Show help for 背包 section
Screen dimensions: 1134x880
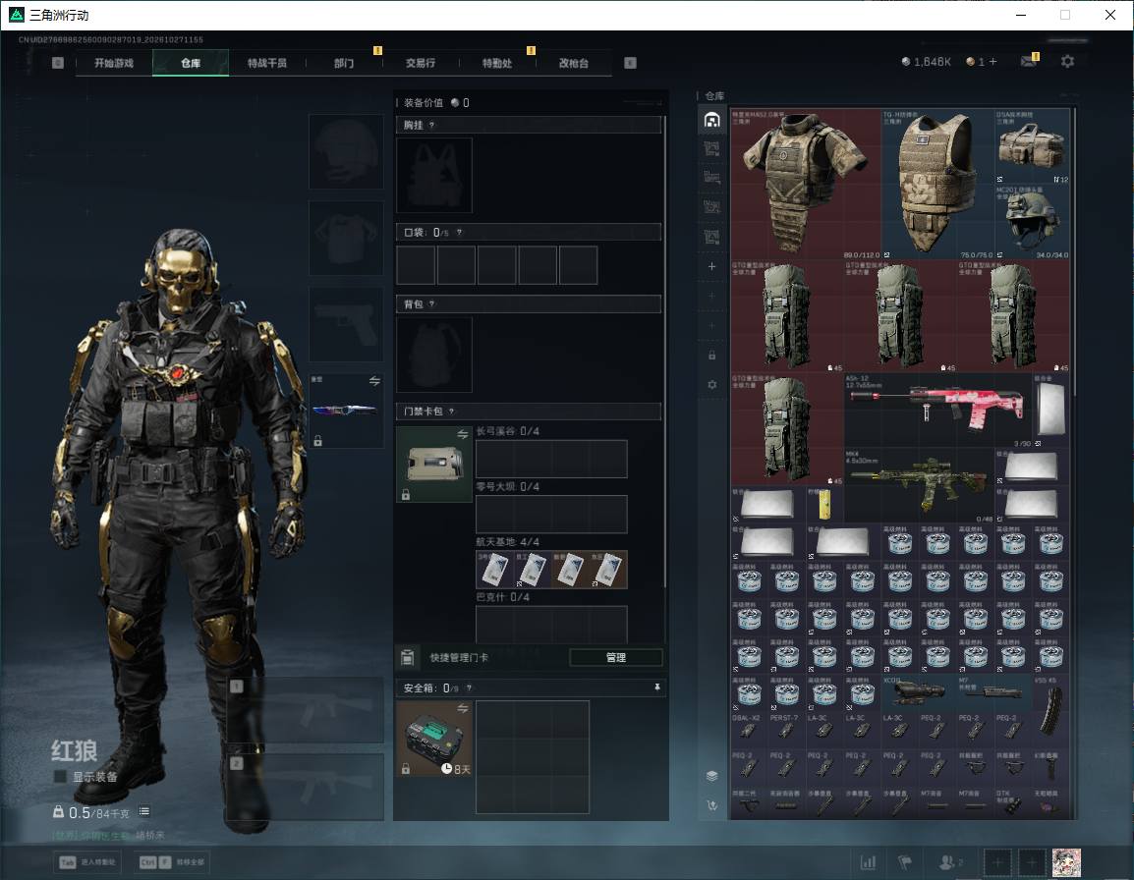click(431, 304)
